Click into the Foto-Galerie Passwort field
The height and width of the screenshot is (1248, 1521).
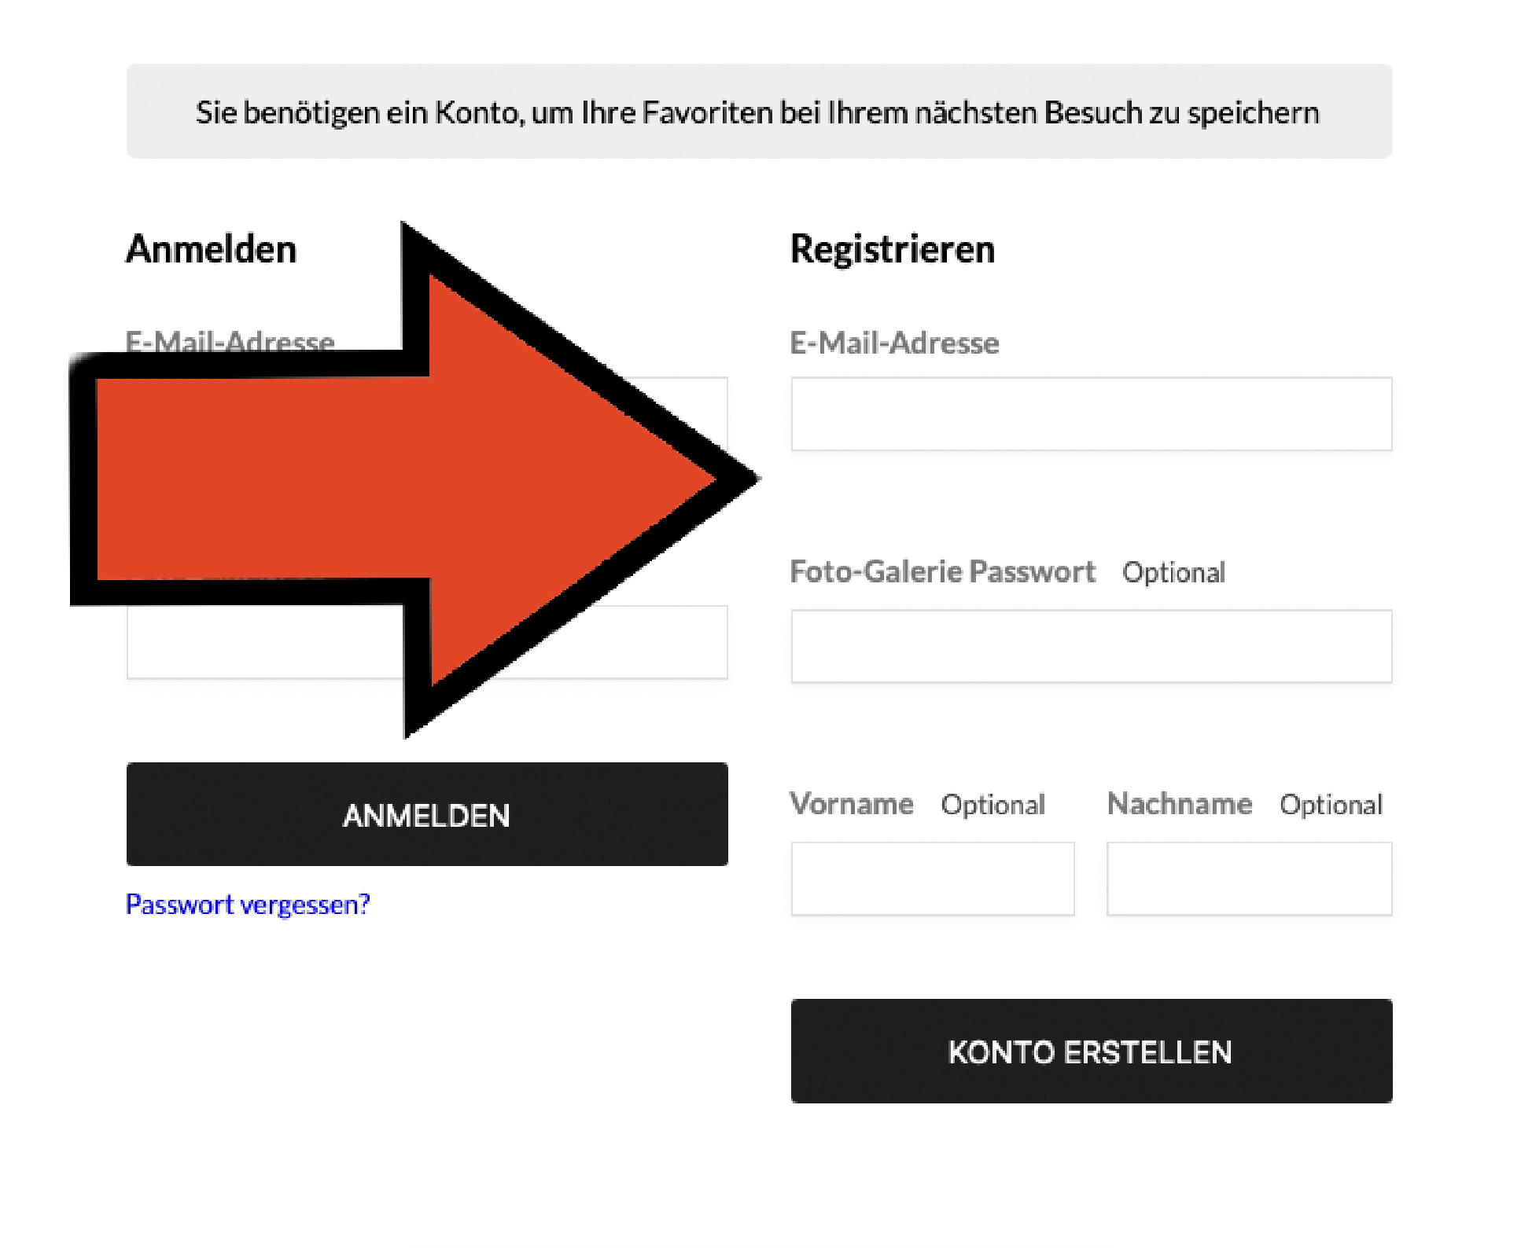(x=1091, y=646)
